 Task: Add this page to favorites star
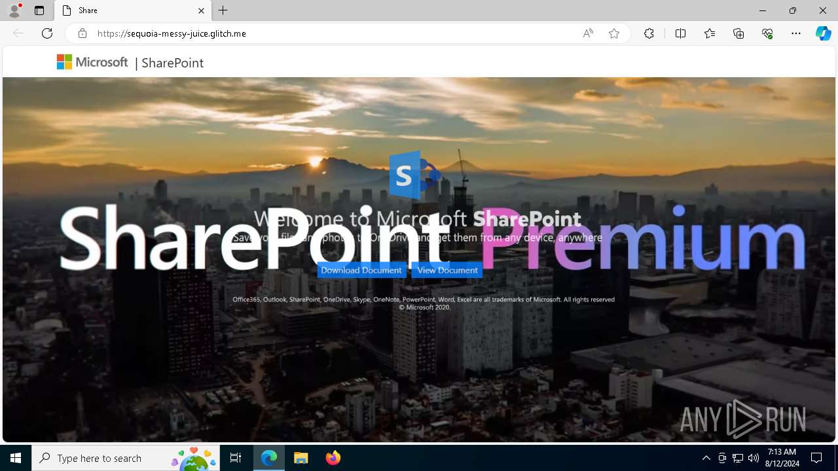click(x=614, y=33)
